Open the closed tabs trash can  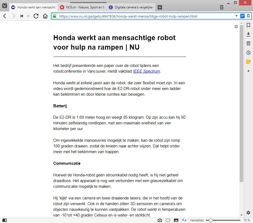click(222, 7)
